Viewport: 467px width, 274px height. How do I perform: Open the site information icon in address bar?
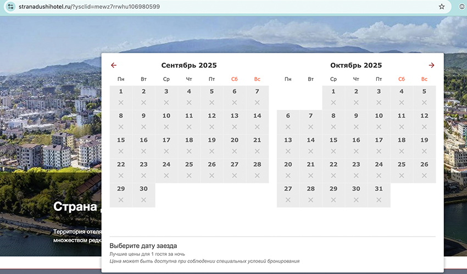[x=10, y=7]
